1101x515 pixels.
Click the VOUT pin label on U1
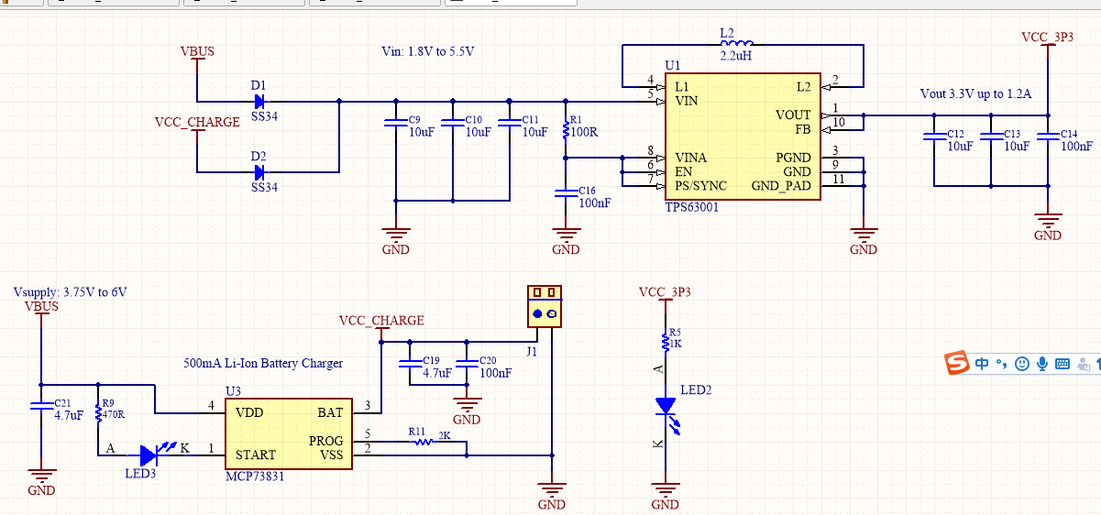(x=793, y=115)
